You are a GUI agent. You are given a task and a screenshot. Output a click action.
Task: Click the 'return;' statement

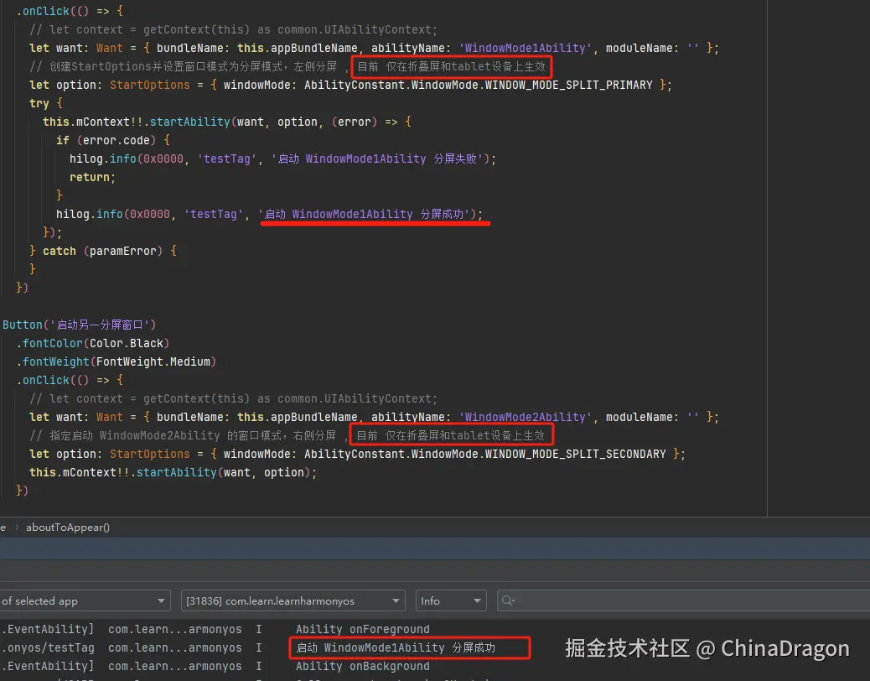pyautogui.click(x=92, y=178)
